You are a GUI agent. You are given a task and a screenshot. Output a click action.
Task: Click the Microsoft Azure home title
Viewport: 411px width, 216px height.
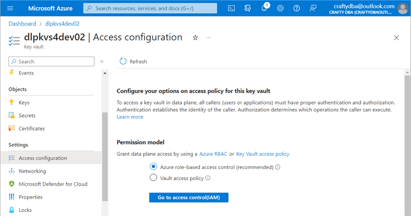pyautogui.click(x=50, y=9)
